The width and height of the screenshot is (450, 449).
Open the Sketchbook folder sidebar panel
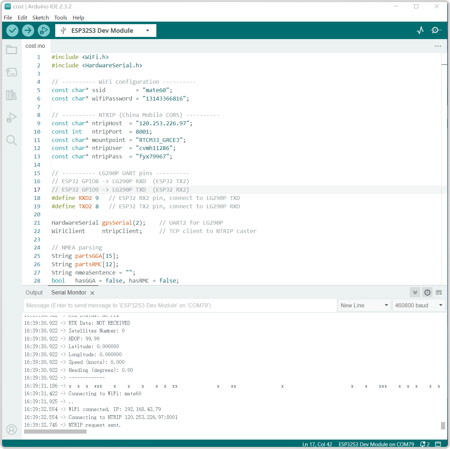tap(12, 50)
